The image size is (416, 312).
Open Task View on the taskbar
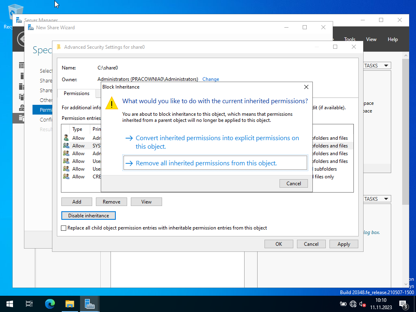click(29, 304)
